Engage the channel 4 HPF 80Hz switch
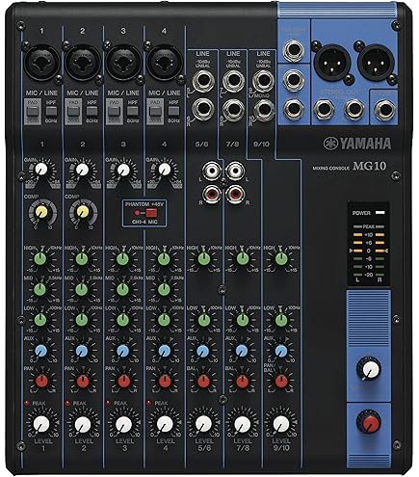 (173, 112)
